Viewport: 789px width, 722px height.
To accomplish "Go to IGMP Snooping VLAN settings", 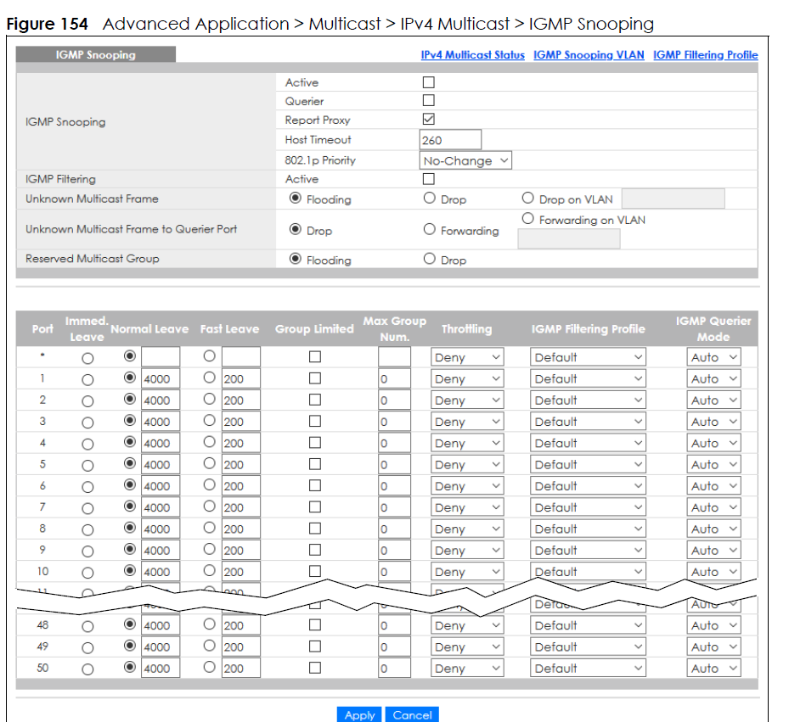I will [x=589, y=54].
